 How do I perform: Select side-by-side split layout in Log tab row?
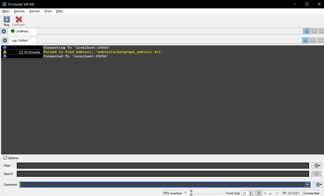click(313, 40)
